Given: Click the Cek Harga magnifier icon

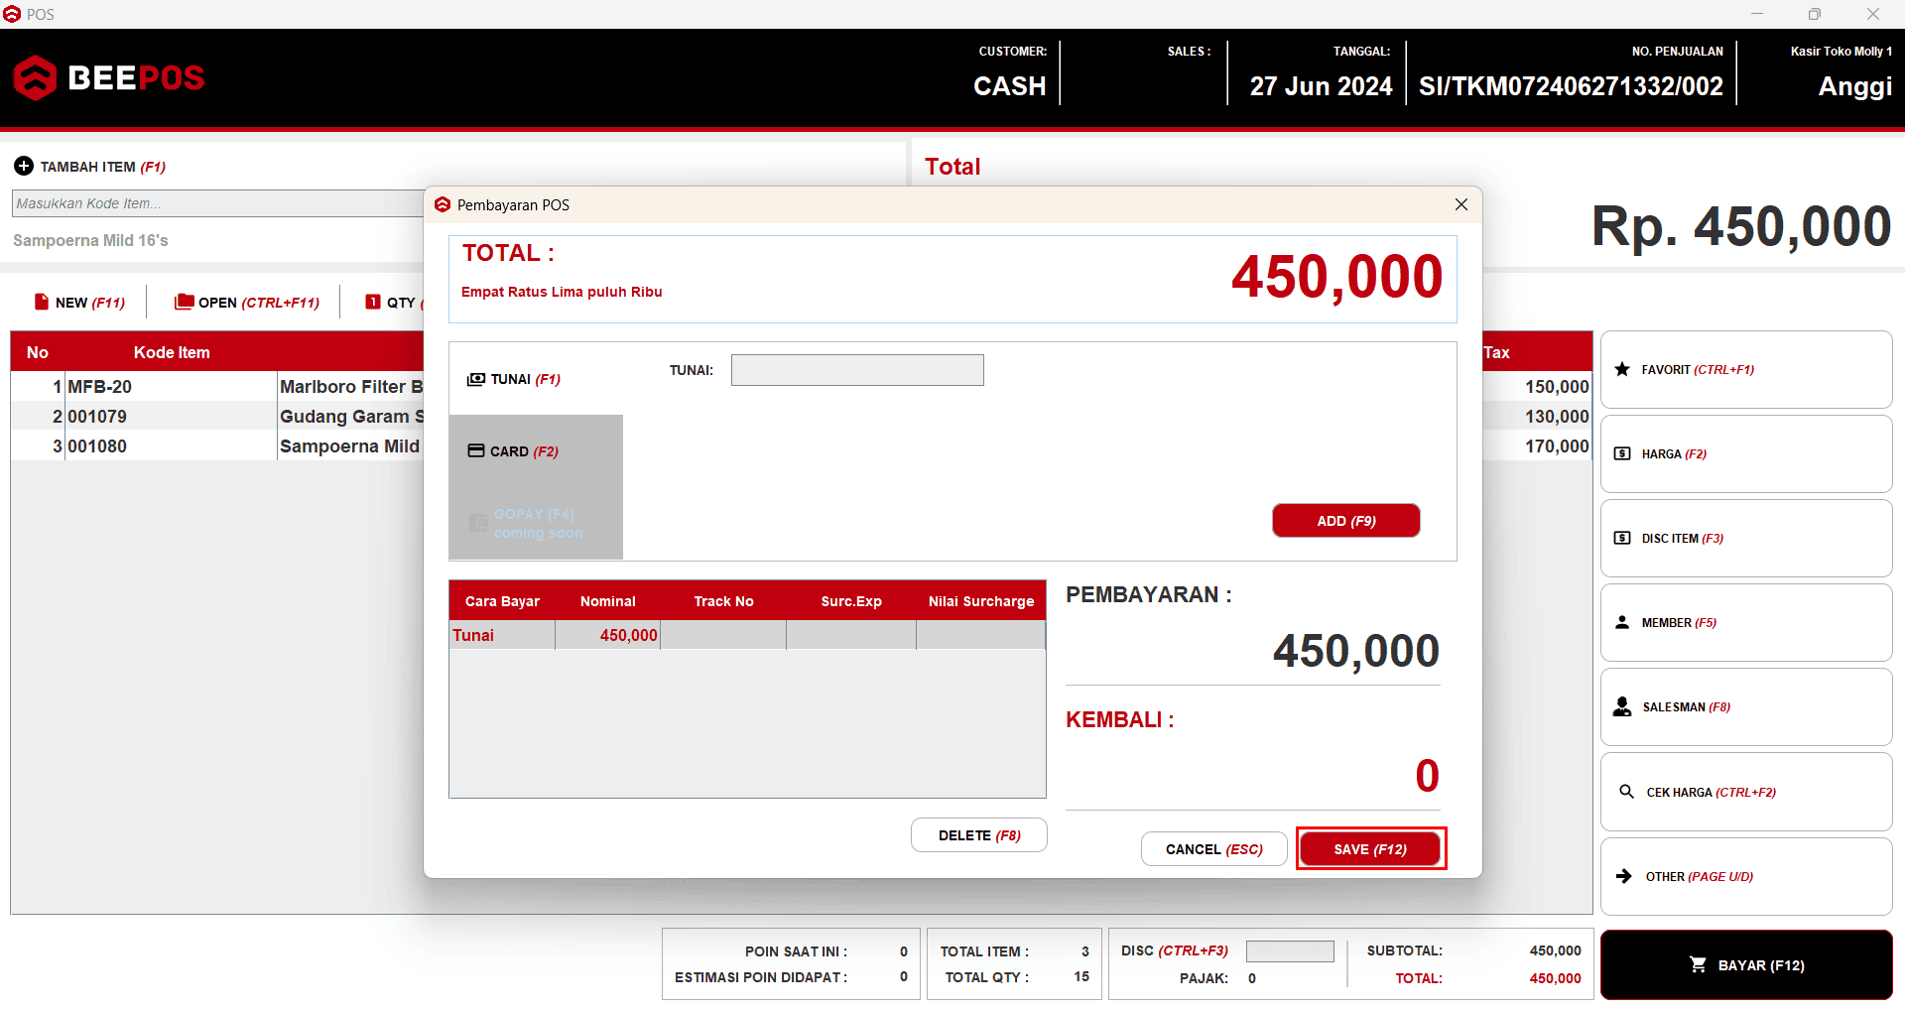Looking at the screenshot, I should pos(1626,792).
